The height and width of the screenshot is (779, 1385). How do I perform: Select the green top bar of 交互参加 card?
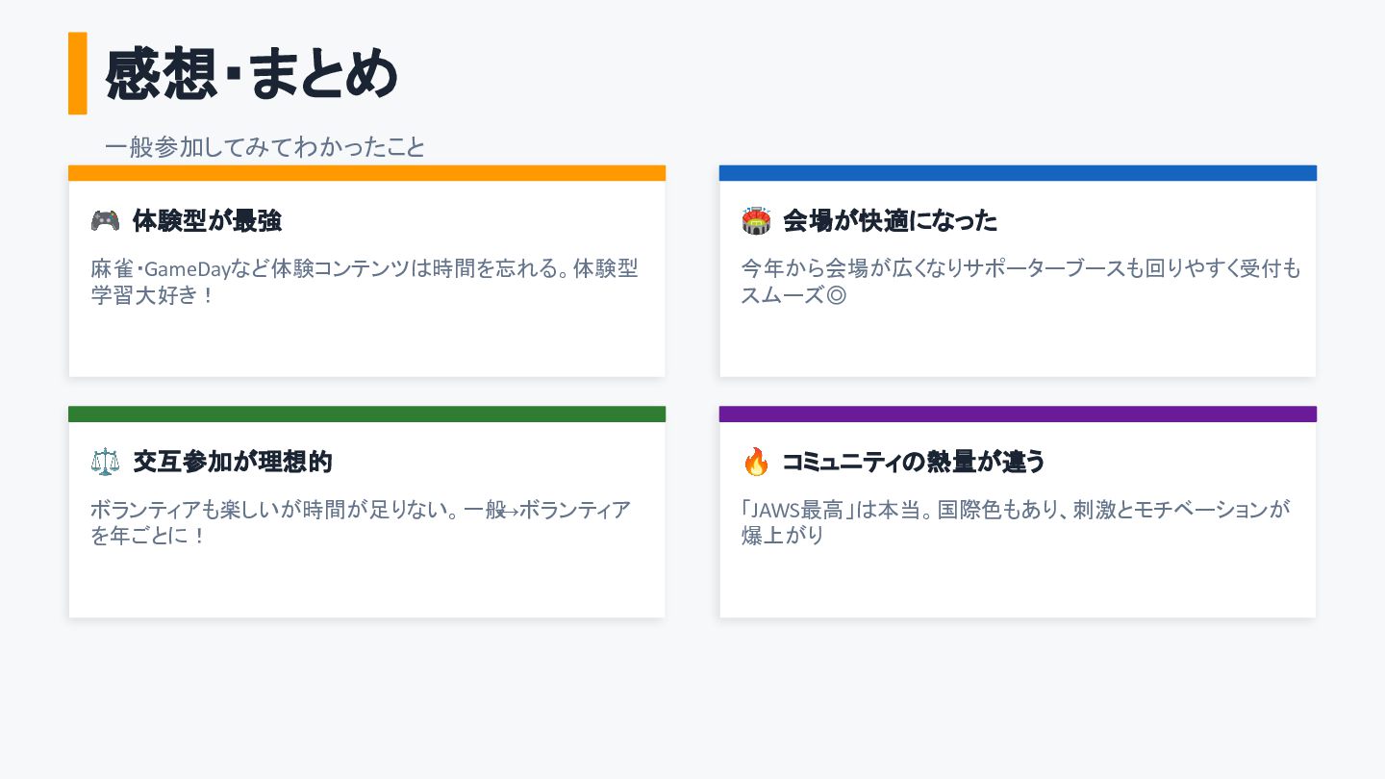click(x=366, y=415)
